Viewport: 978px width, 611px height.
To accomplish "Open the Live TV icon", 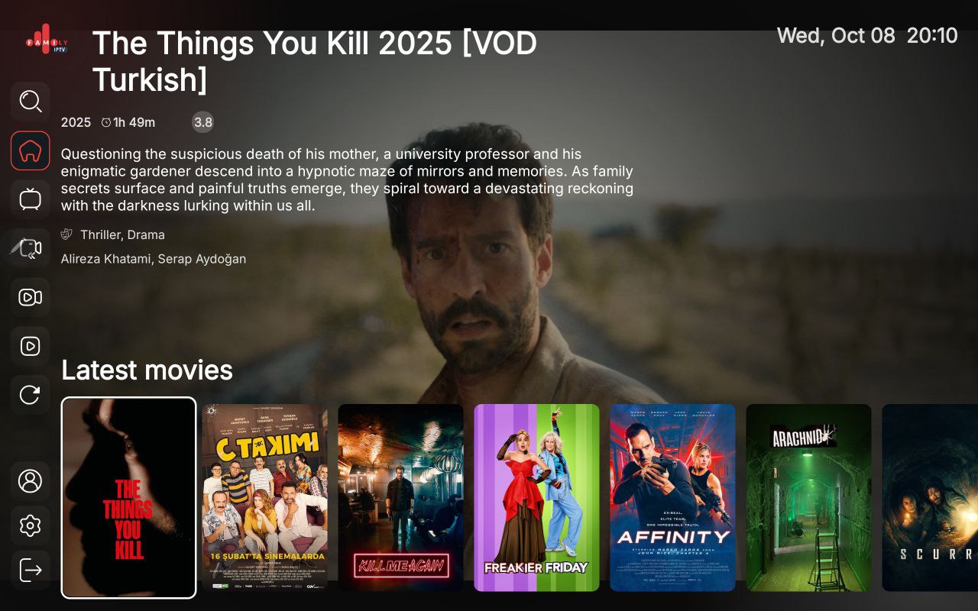I will (x=31, y=199).
